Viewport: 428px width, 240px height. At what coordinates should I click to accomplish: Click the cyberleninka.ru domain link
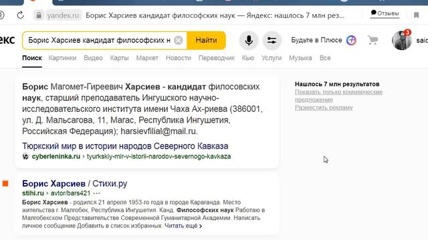pyautogui.click(x=56, y=157)
